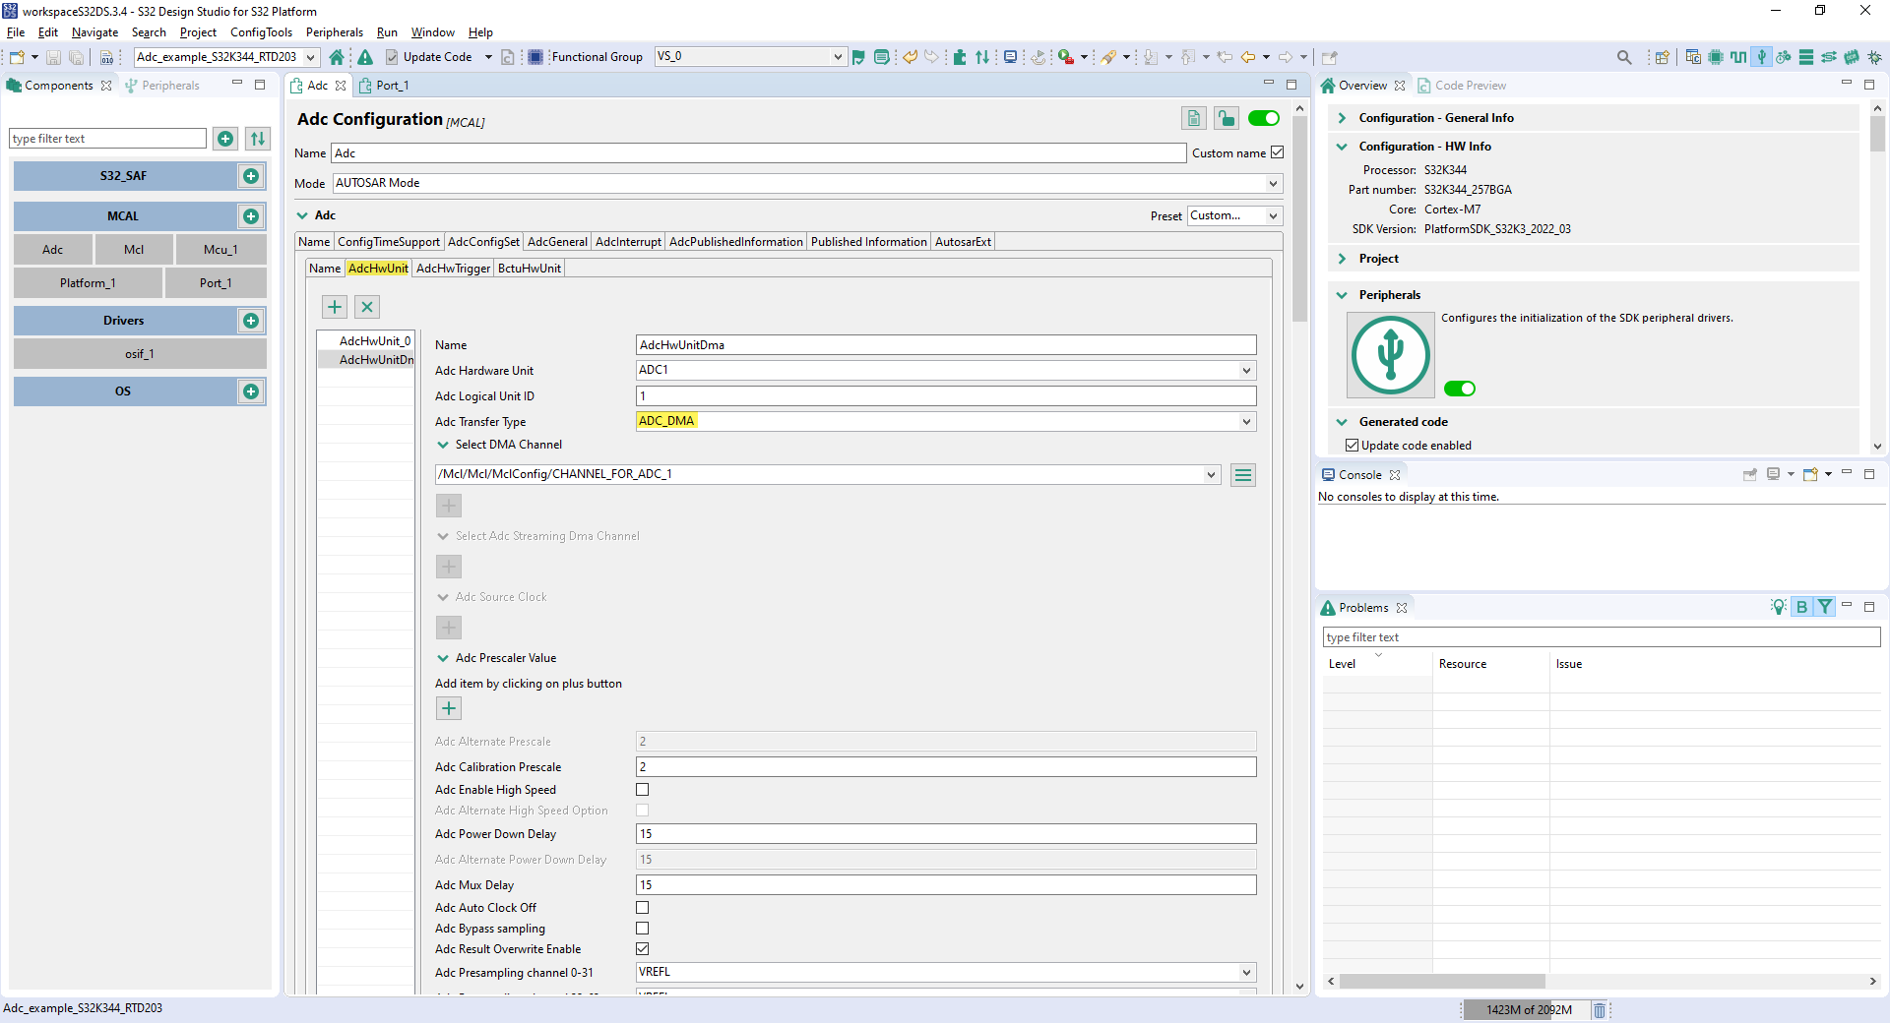Add a new AdcHwUnit list item
The height and width of the screenshot is (1023, 1890).
pyautogui.click(x=335, y=307)
